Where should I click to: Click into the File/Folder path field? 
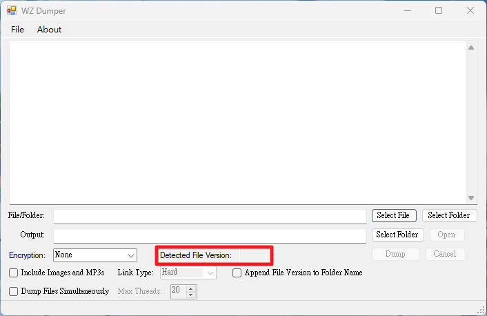(x=210, y=217)
